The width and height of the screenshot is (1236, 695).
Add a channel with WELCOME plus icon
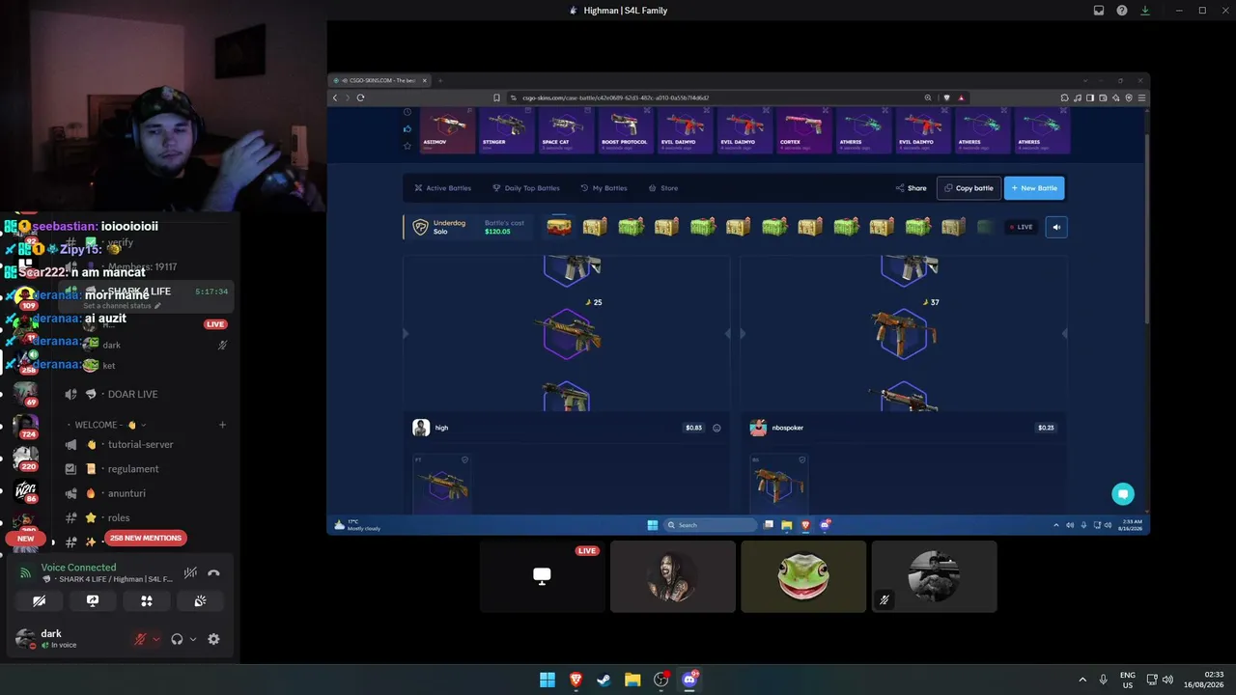tap(222, 425)
